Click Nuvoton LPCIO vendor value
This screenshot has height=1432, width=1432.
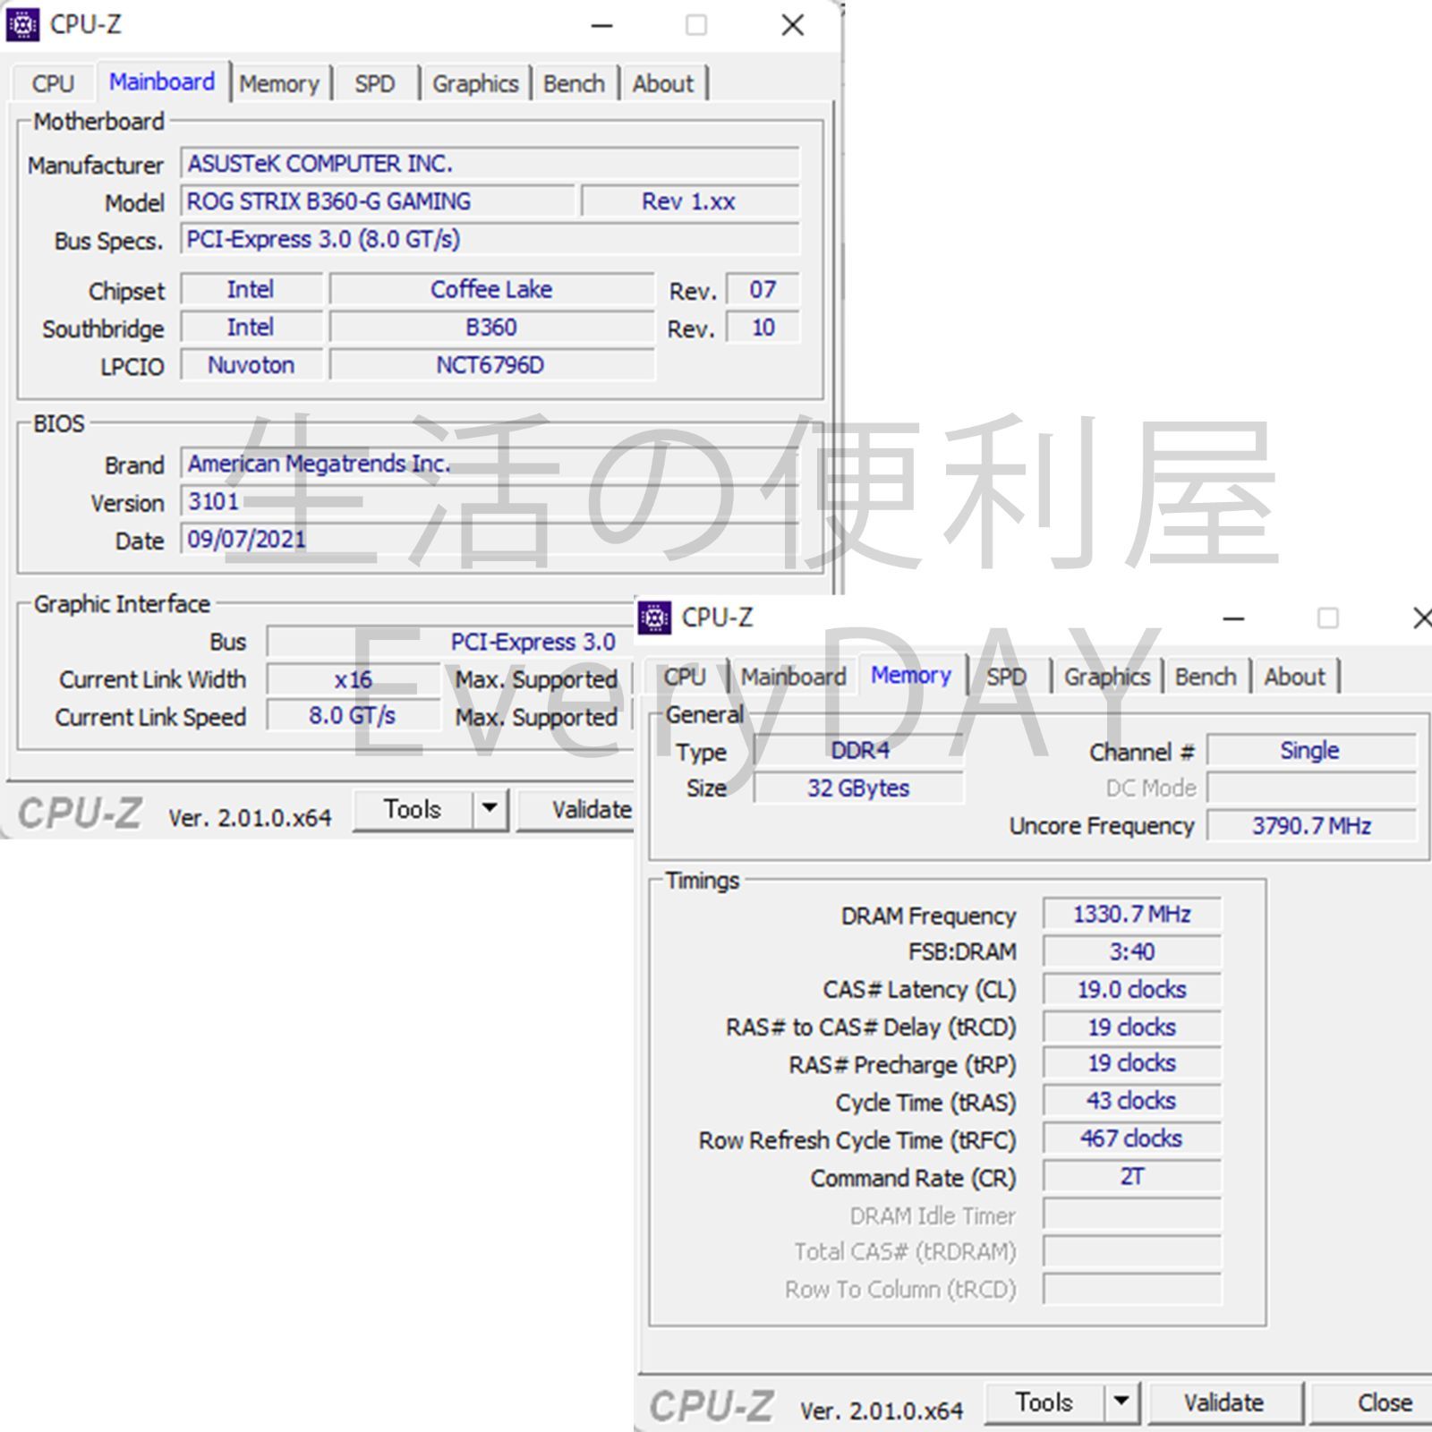point(251,365)
